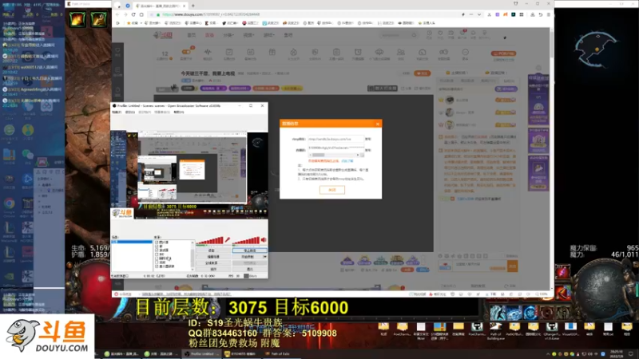639x359 pixels.
Task: Click the clipboard icon in streamer toolbar
Action: click(x=336, y=52)
